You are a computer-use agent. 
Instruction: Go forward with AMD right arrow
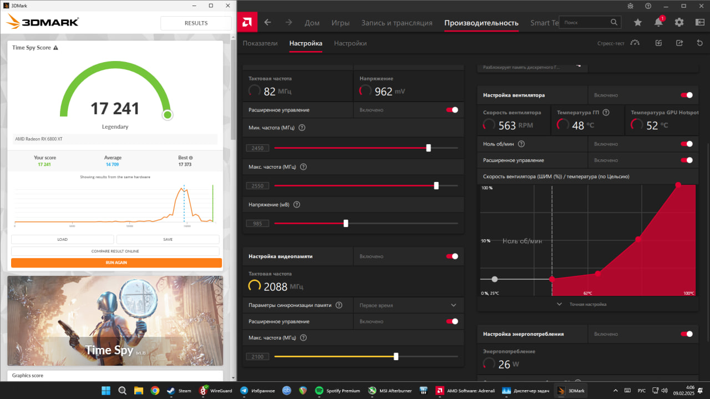tap(288, 23)
